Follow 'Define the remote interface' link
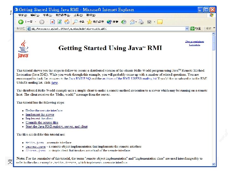This screenshot has height=171, width=228. [44, 111]
